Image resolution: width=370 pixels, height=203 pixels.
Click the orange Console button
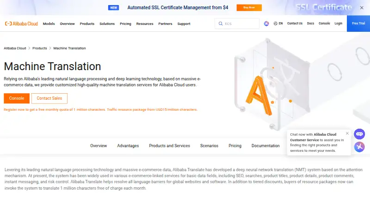point(17,98)
